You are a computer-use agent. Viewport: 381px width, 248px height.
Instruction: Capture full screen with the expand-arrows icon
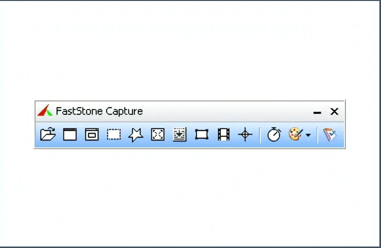pos(158,134)
